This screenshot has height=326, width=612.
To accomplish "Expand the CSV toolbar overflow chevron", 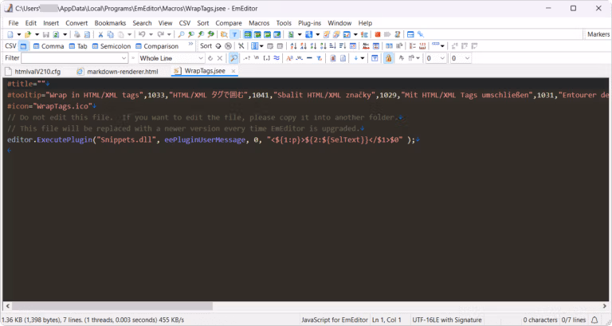I will 190,44.
